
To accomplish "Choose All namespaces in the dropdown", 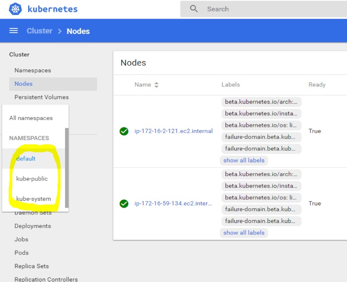I will point(31,118).
